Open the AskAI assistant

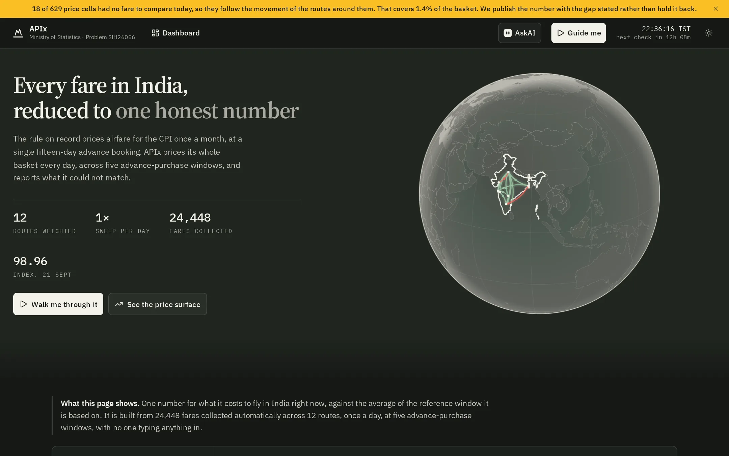pyautogui.click(x=519, y=33)
